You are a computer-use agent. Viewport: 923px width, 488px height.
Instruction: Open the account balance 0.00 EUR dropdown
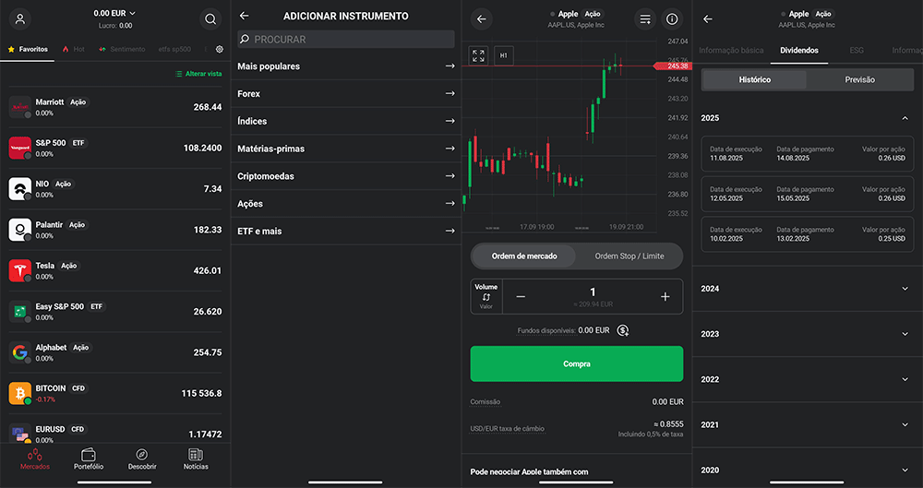(x=114, y=13)
